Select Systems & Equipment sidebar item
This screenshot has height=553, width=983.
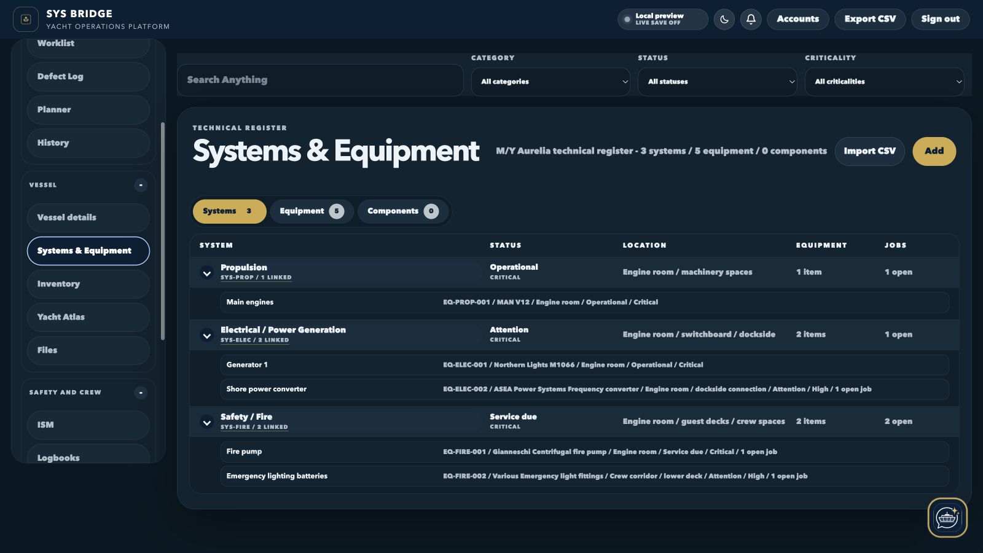88,251
